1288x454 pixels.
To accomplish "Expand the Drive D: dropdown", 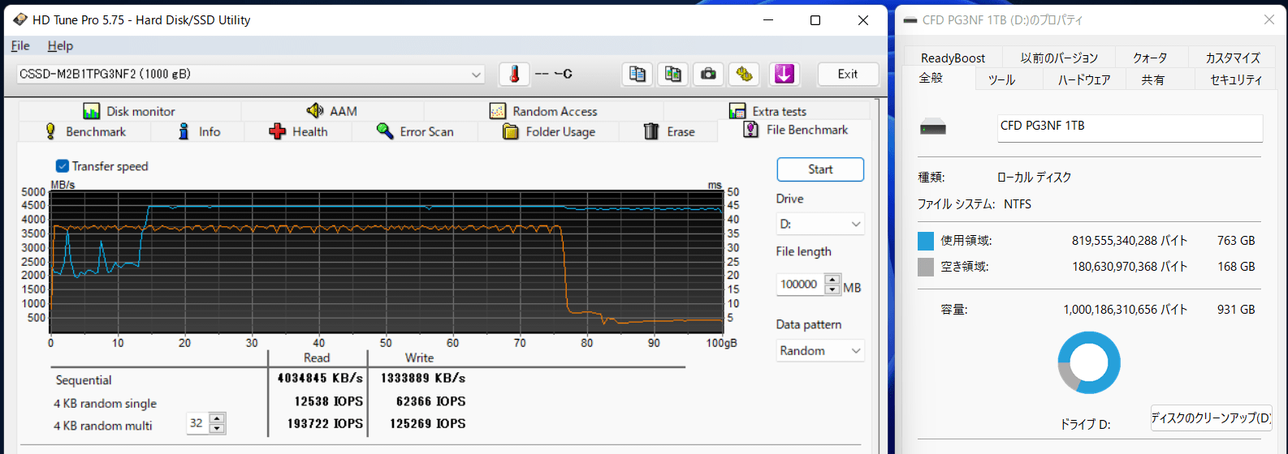I will [x=856, y=224].
